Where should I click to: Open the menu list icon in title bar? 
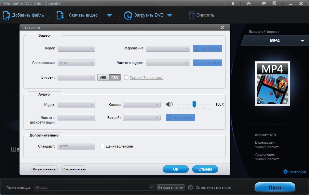click(x=275, y=3)
